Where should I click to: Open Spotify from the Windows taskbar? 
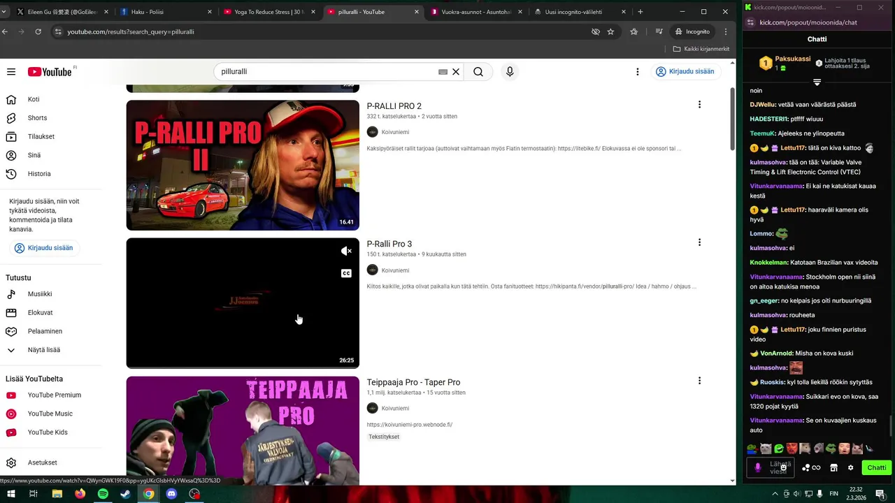coord(103,494)
